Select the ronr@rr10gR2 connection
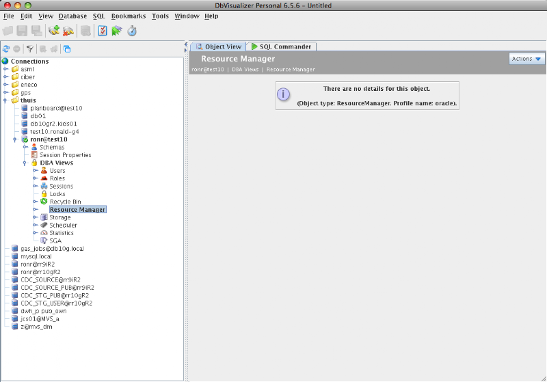Screen dimensions: 547x382 click(40, 272)
